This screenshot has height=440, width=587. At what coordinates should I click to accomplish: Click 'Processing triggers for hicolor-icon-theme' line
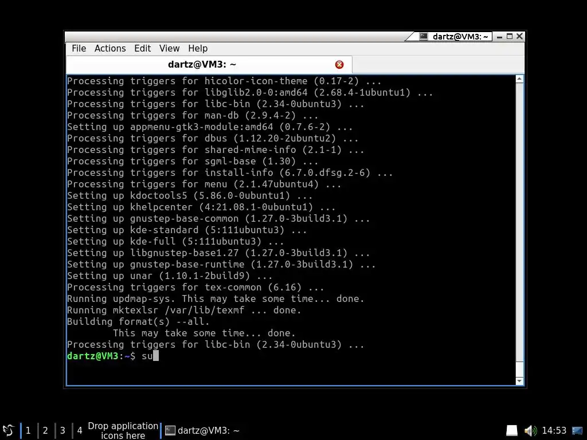[224, 81]
